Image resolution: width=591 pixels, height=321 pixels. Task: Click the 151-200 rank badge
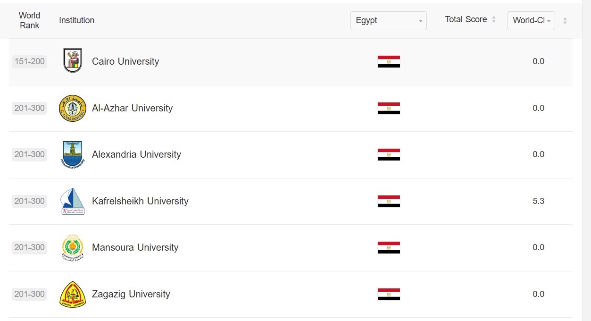point(29,61)
